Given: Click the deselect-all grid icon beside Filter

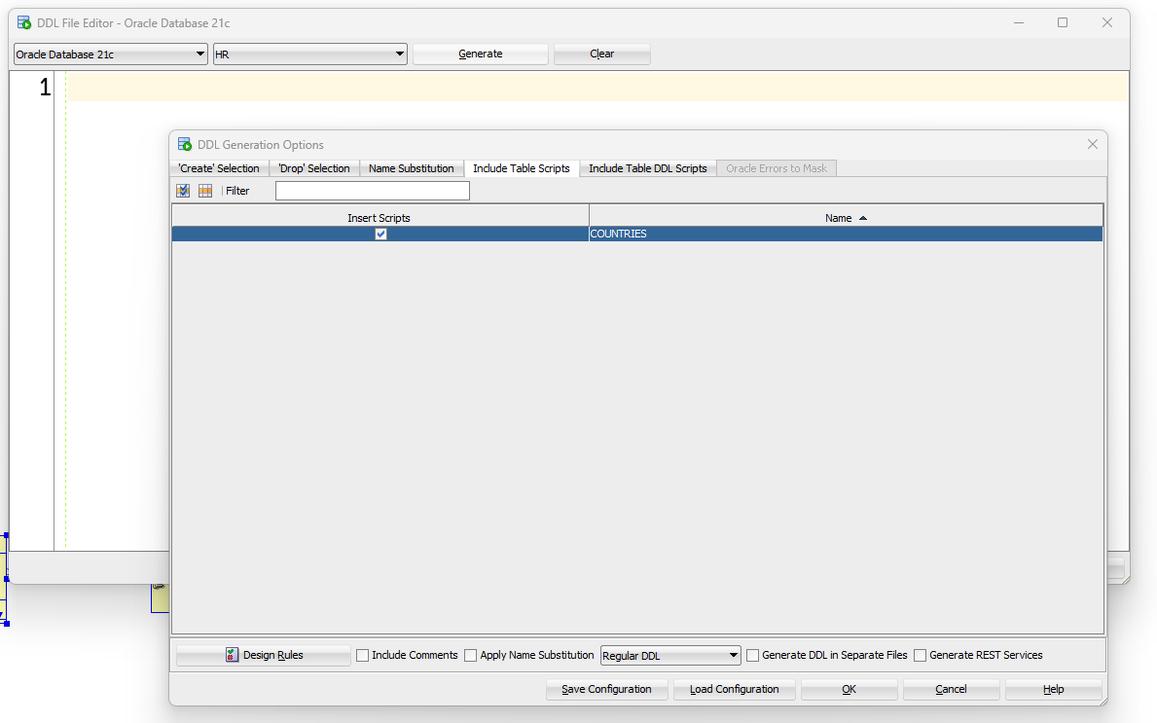Looking at the screenshot, I should (205, 191).
